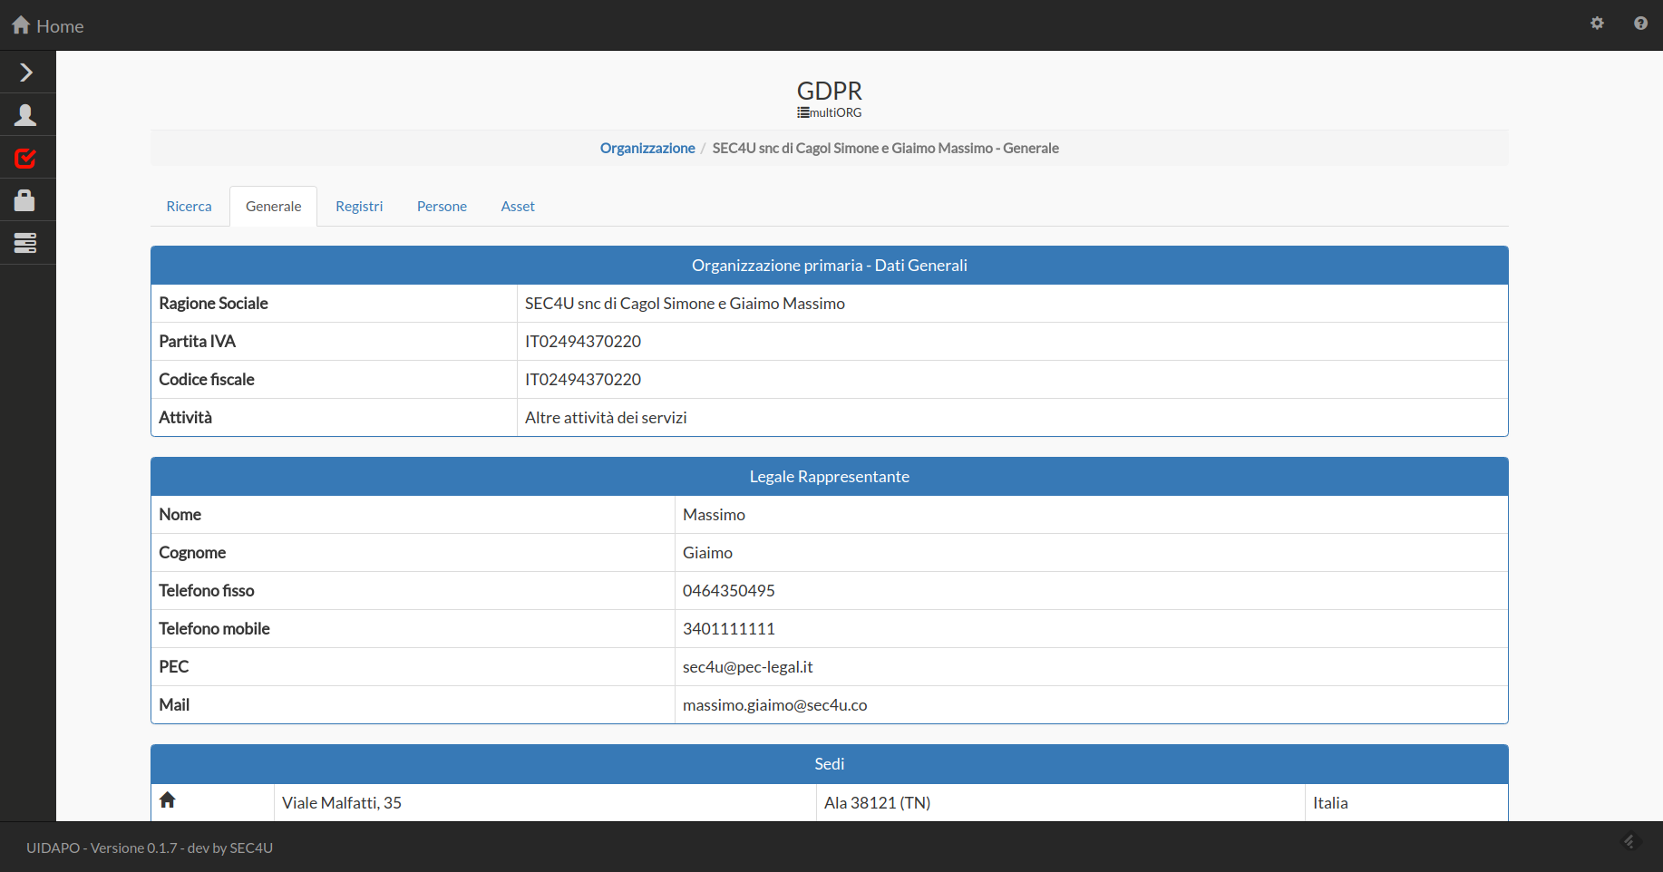Open the Asset tab
The height and width of the screenshot is (872, 1663).
click(518, 207)
